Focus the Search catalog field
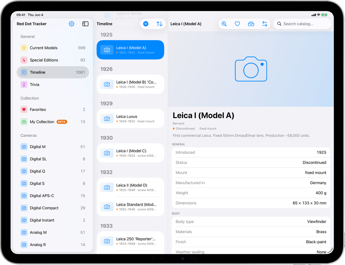The height and width of the screenshot is (265, 345). pyautogui.click(x=302, y=24)
